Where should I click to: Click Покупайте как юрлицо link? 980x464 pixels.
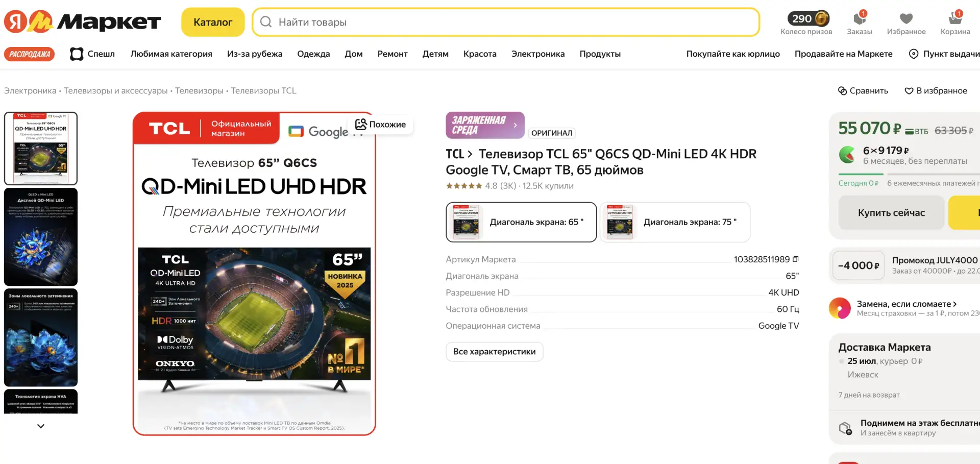point(733,54)
